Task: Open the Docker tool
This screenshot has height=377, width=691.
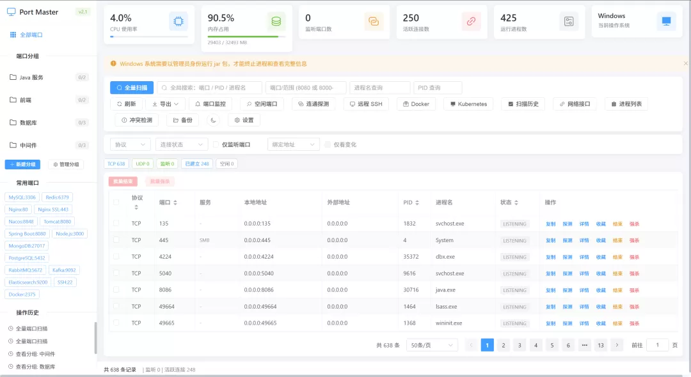Action: pos(416,104)
